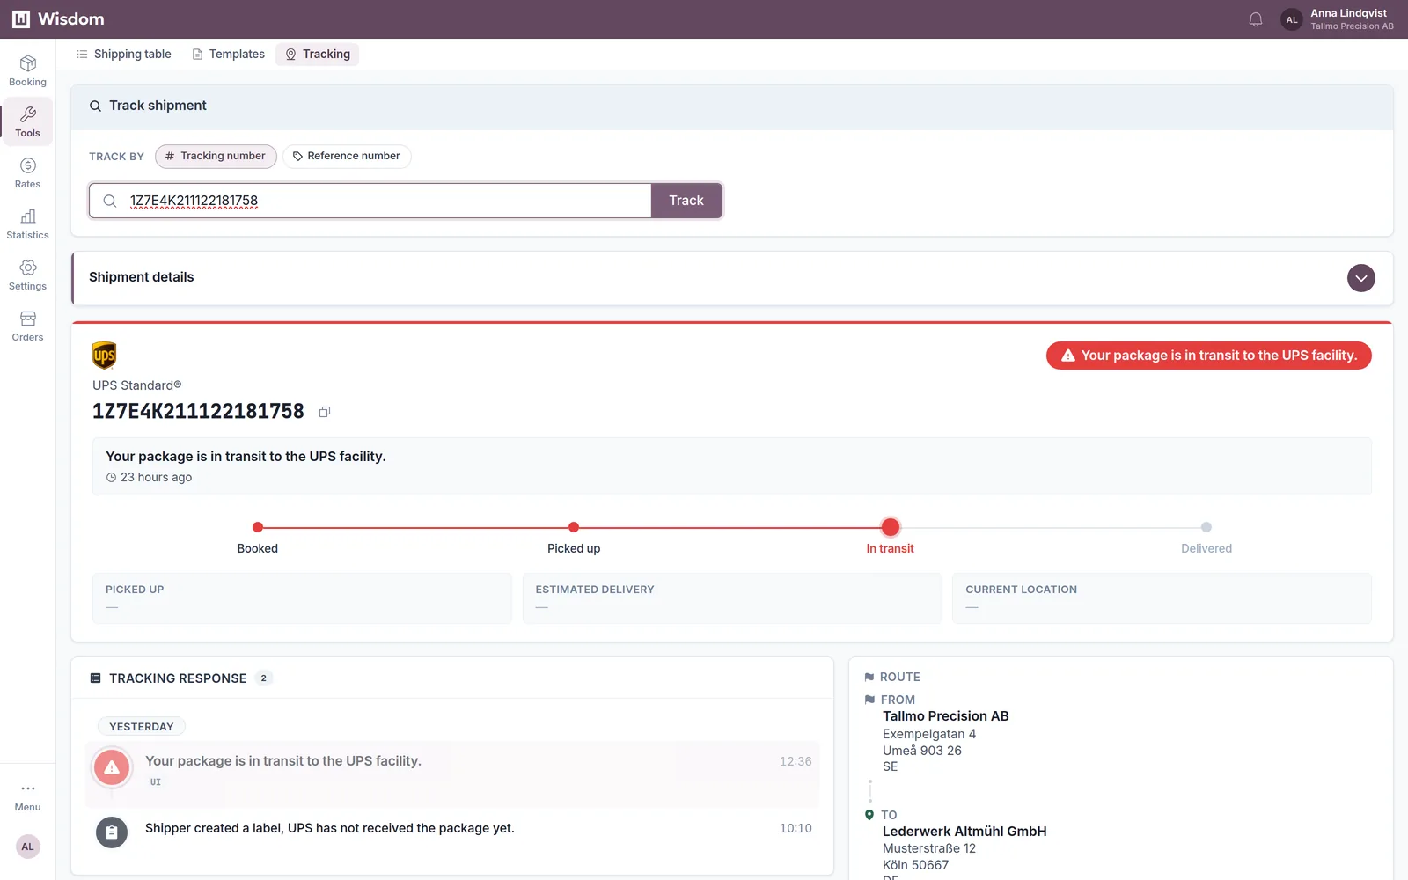Click the clipboard label-created event icon
1408x880 pixels.
pos(112,832)
